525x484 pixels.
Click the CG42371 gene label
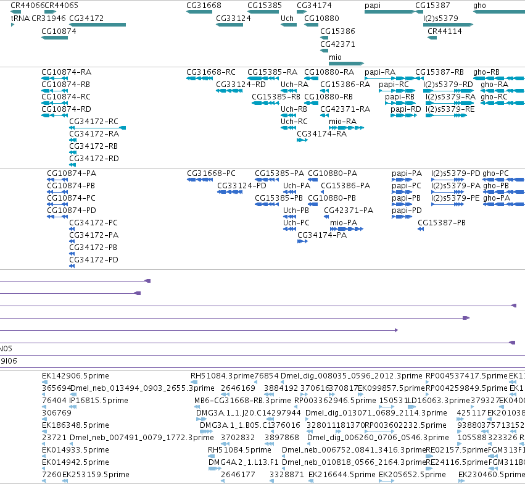tap(337, 44)
